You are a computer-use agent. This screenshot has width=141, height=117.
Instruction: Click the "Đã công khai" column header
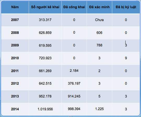coord(74,7)
